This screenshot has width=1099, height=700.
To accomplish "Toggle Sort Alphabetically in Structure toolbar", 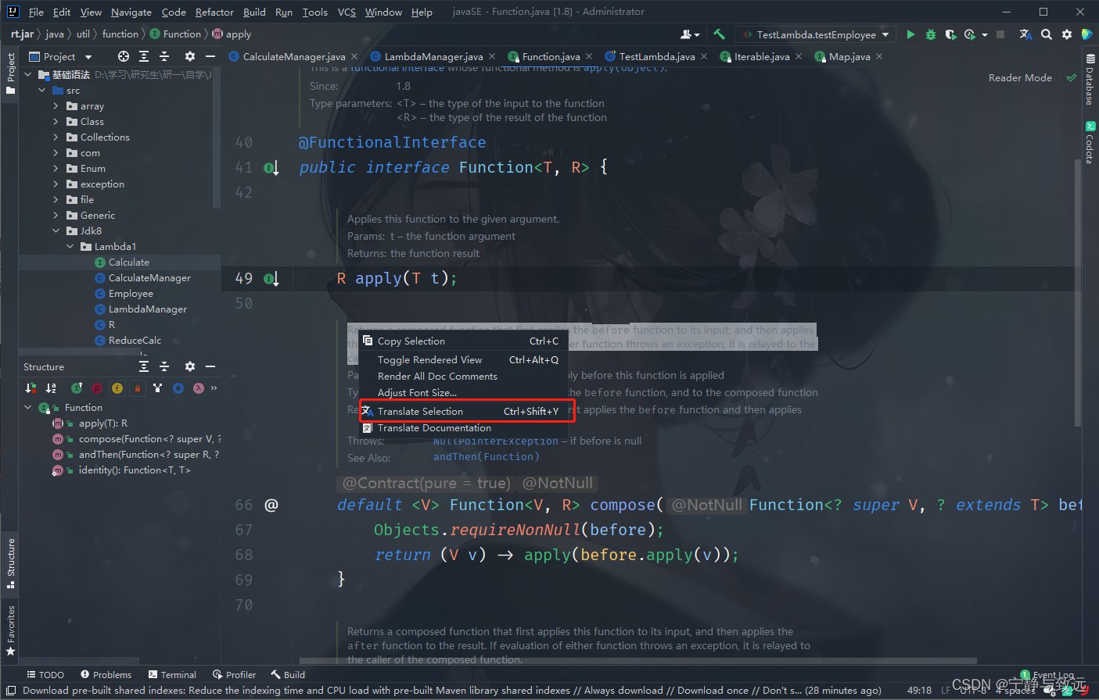I will (x=51, y=388).
